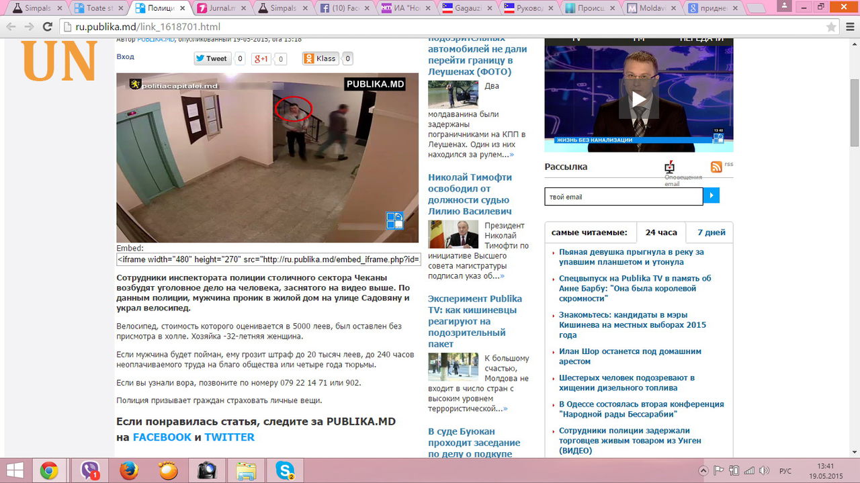The width and height of the screenshot is (860, 483).
Task: Reload the current page
Action: [47, 27]
